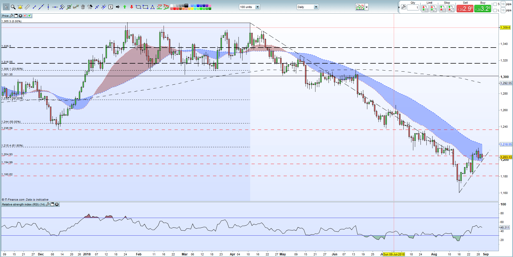Screen dimensions: 513x257
Task: Click the Qty input field
Action: (413, 7)
